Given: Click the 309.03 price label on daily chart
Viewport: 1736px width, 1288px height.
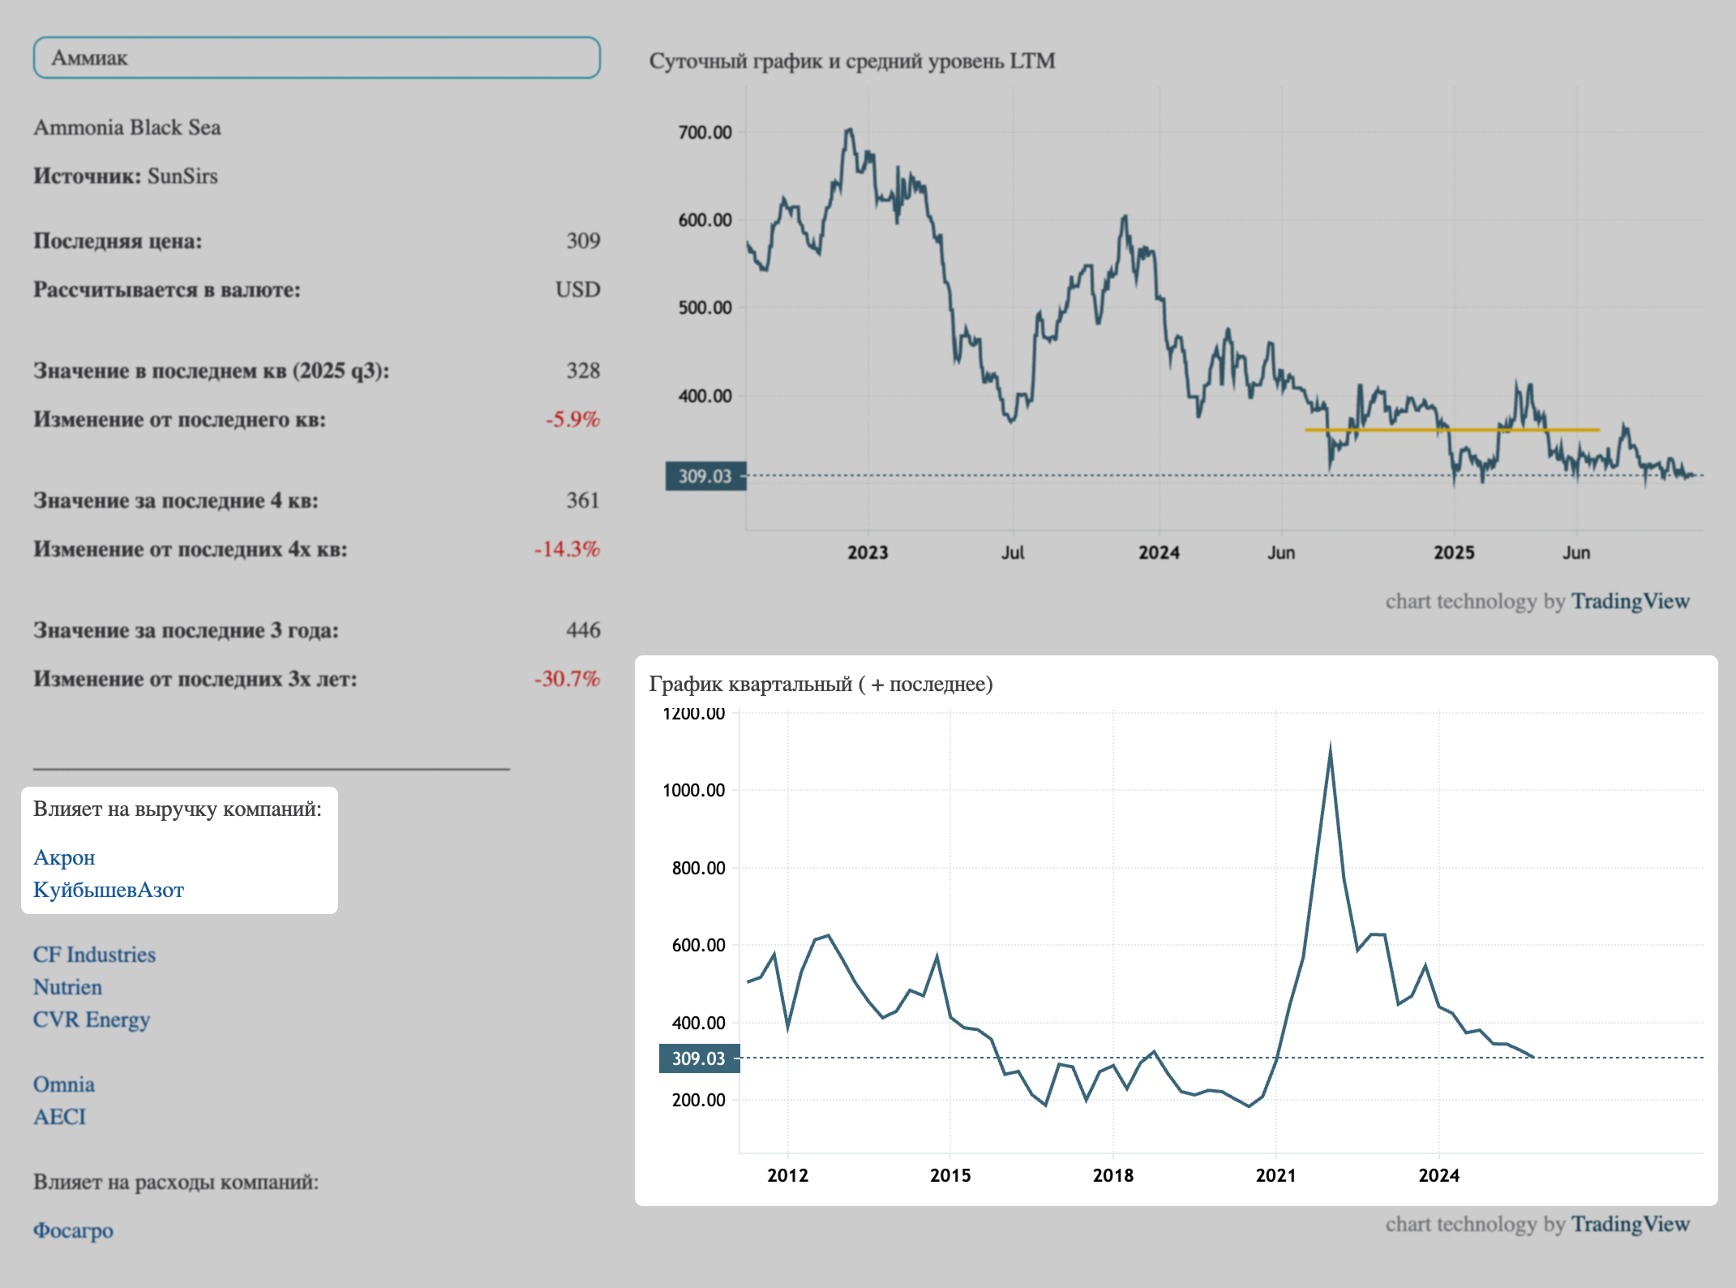Looking at the screenshot, I should click(x=705, y=476).
